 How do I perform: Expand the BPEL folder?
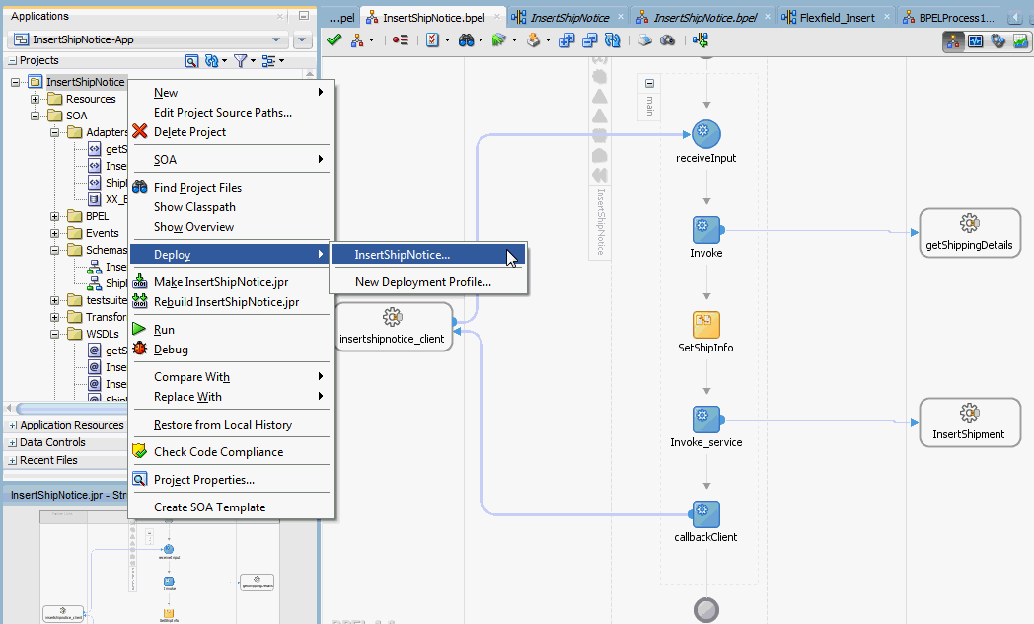pyautogui.click(x=55, y=216)
